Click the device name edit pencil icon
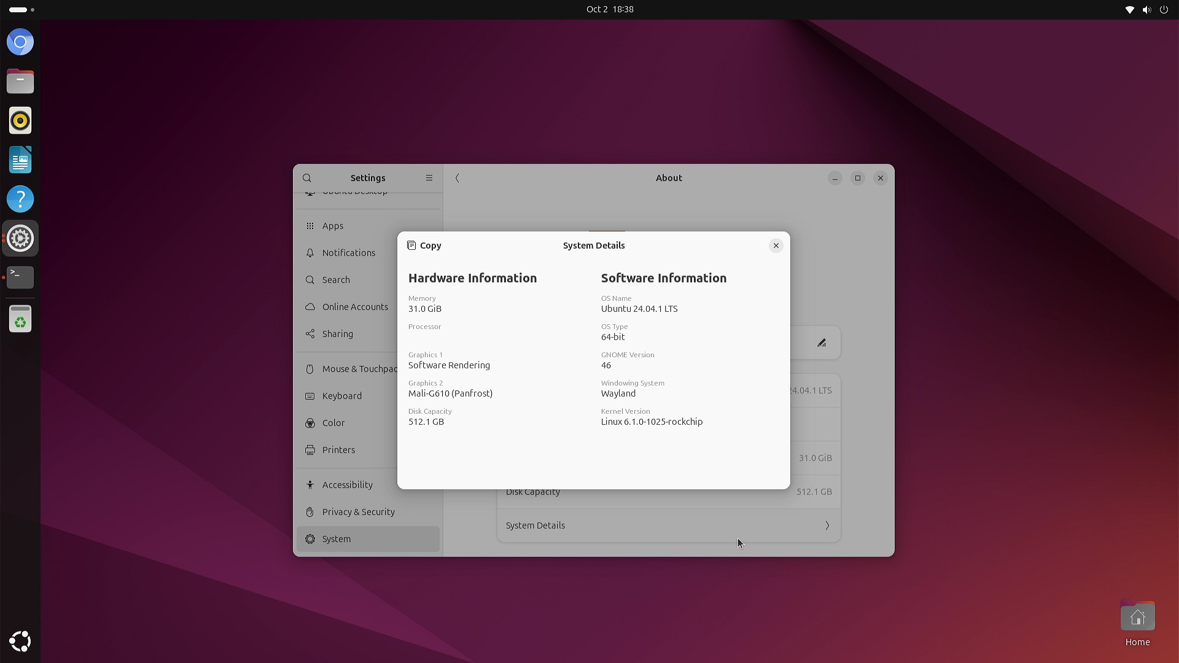This screenshot has height=663, width=1179. [822, 343]
